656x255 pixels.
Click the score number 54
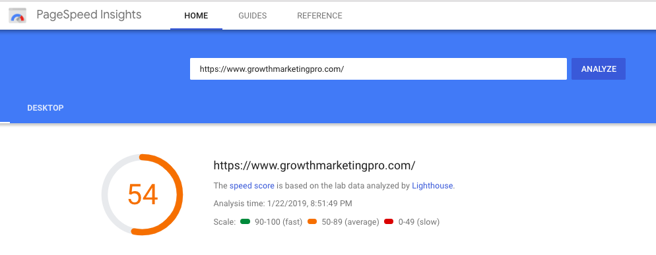point(143,195)
